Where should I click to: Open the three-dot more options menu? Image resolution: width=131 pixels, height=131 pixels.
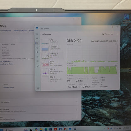coord(117,34)
